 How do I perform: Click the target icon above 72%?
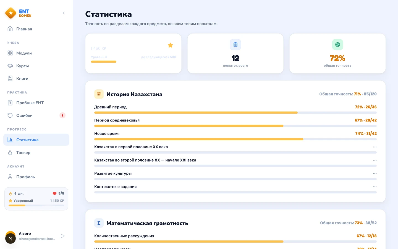[337, 45]
